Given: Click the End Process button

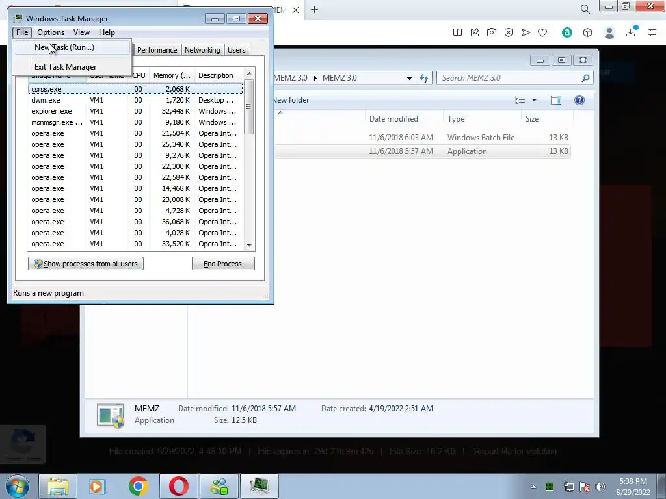Looking at the screenshot, I should click(224, 264).
